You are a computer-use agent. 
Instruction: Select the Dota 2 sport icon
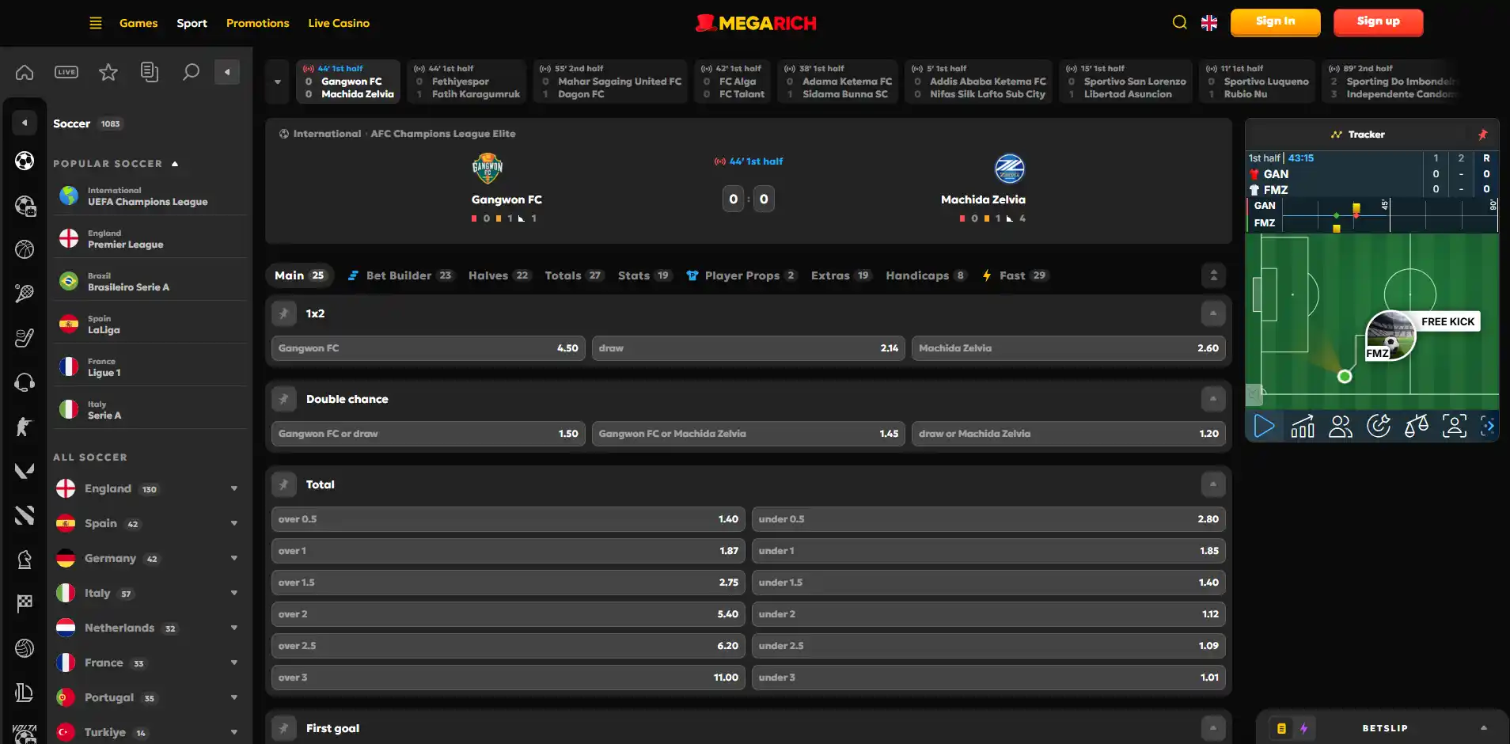pyautogui.click(x=25, y=515)
